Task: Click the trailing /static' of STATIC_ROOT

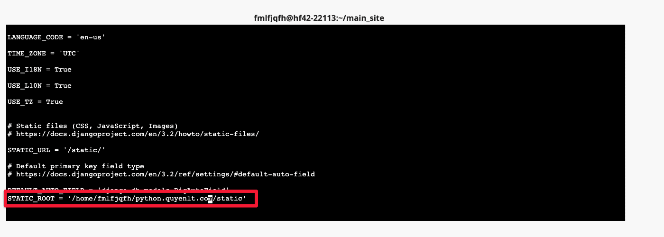Action: coord(230,198)
